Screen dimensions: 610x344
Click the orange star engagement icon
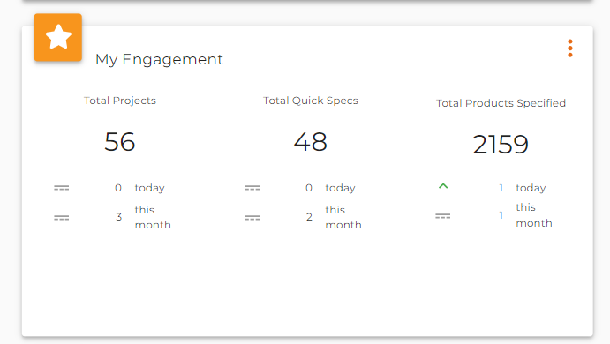(58, 37)
